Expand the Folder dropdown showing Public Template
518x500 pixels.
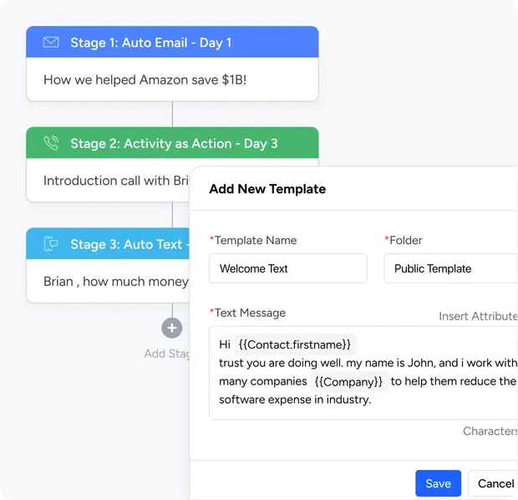click(449, 268)
